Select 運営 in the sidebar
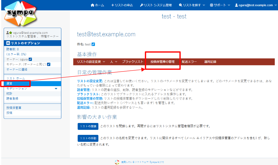Screen dimensions: 278x165 pyautogui.click(x=33, y=83)
